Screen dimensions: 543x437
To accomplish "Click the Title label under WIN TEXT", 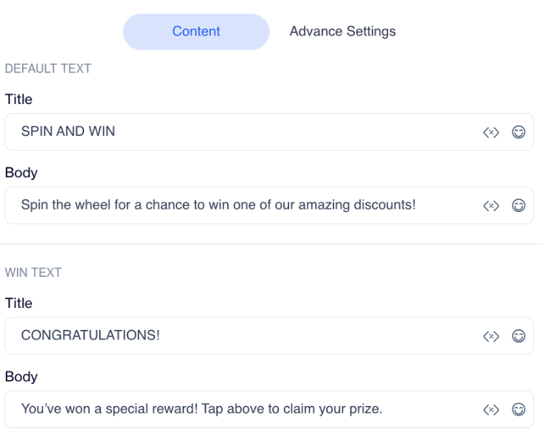I will coord(18,303).
